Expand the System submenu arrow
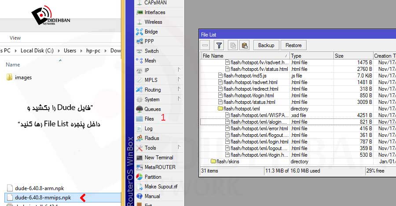The image size is (396, 206). click(x=179, y=99)
